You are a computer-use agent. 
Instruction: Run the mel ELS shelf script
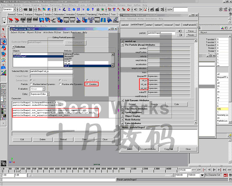point(29,20)
